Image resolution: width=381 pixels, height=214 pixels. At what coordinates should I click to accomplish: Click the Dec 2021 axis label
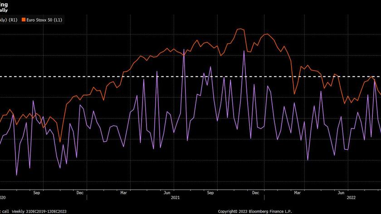point(255,193)
